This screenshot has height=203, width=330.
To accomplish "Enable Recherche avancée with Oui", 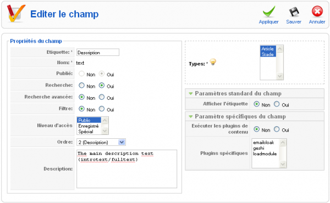I will (102, 97).
